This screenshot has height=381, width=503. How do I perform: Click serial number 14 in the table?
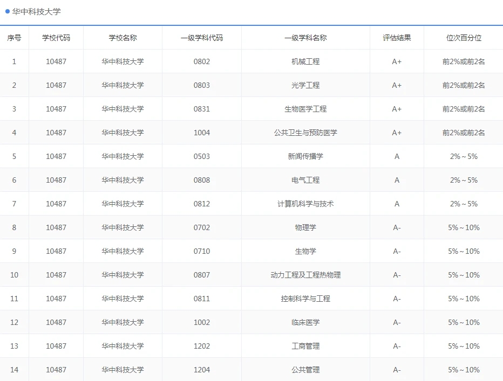click(14, 370)
